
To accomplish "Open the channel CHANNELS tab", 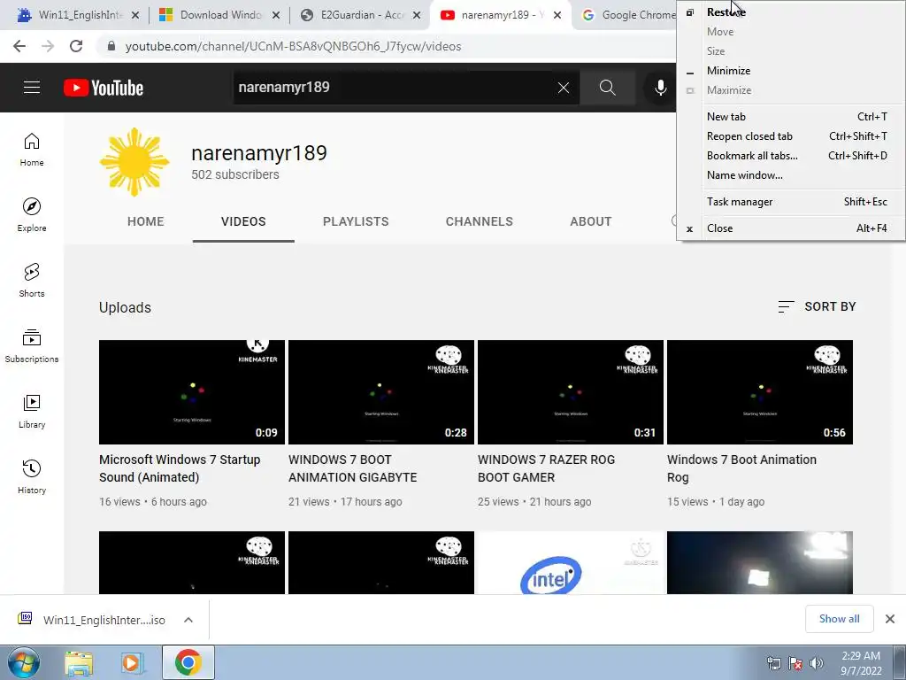I will 479,221.
